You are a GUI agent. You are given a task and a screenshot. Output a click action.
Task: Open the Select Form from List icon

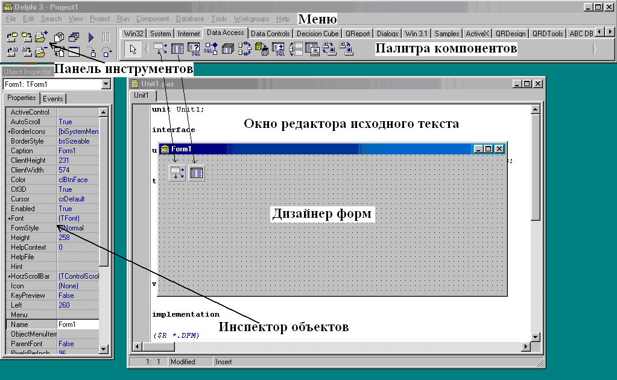coord(74,37)
